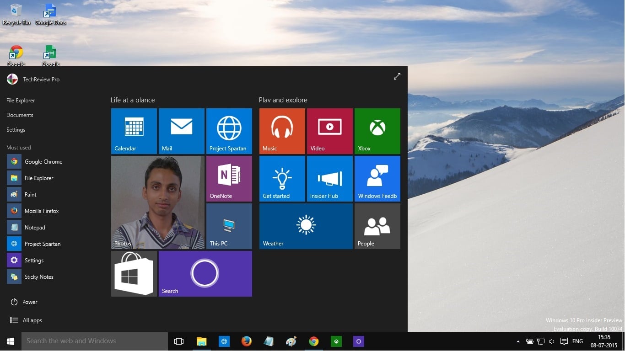Launch the Xbox tile

[x=377, y=131]
